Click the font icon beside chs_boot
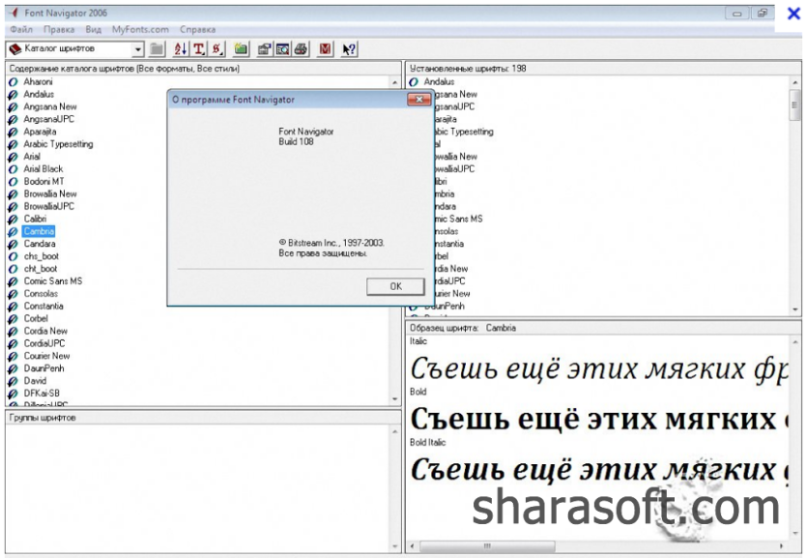The image size is (807, 558). pos(14,256)
